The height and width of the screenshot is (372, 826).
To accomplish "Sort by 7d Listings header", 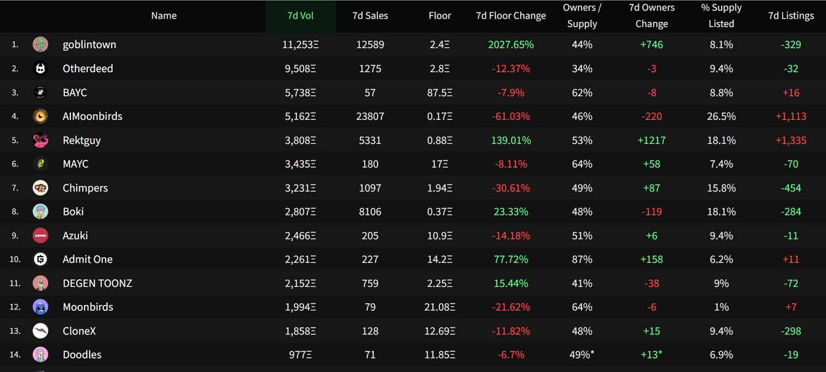I will [x=791, y=15].
